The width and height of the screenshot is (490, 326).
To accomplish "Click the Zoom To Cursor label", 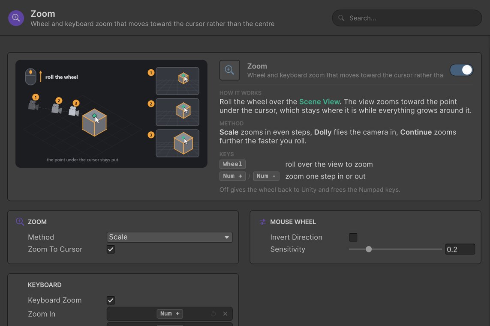I will (55, 249).
